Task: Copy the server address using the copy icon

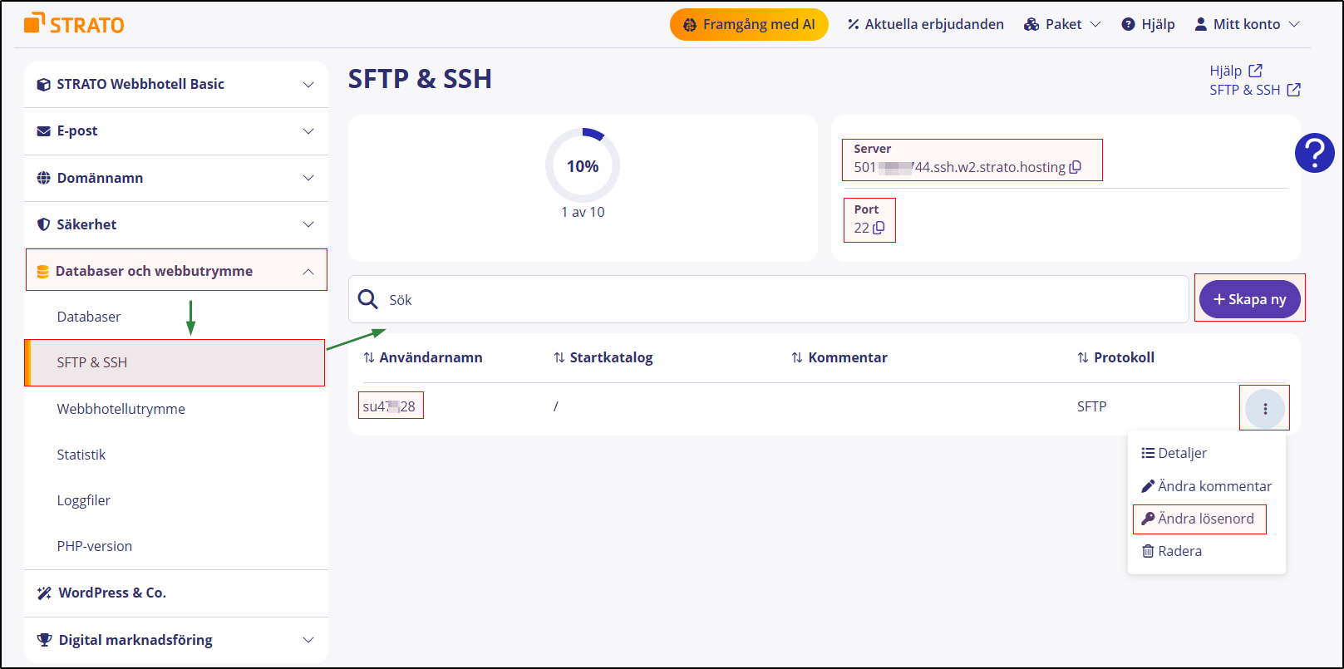Action: click(x=1076, y=167)
